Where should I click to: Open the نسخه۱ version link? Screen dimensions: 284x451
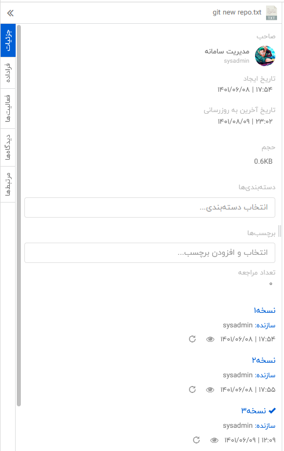[x=264, y=311]
